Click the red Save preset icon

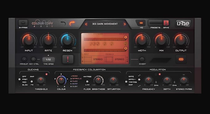pyautogui.click(x=166, y=23)
